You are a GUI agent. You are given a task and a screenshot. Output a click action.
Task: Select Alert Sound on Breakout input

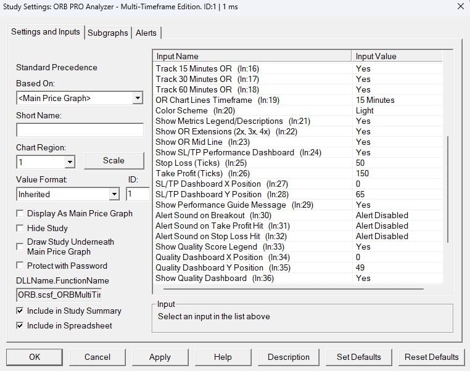[299, 215]
